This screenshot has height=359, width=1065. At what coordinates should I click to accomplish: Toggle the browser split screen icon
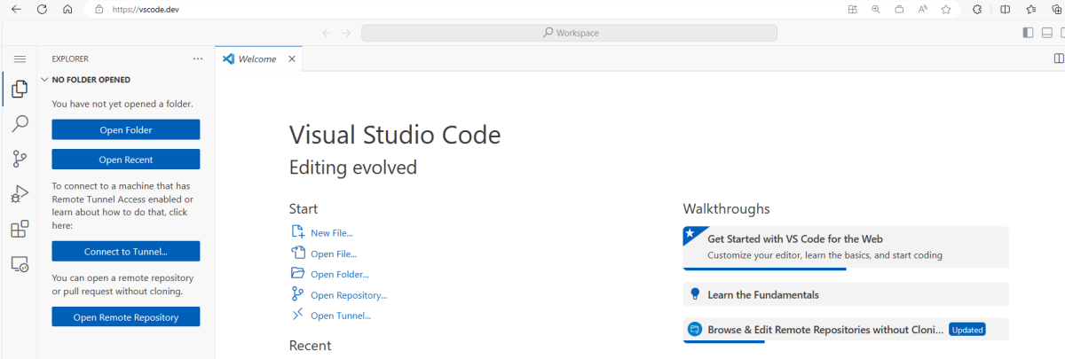pyautogui.click(x=1006, y=9)
